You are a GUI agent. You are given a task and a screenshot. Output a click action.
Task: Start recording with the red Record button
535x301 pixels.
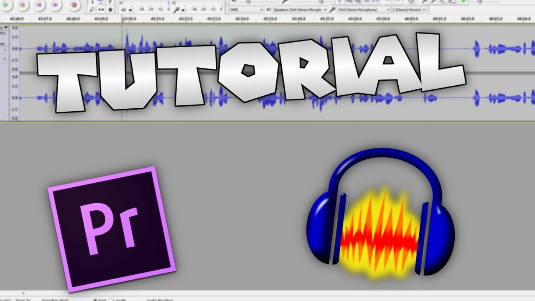click(x=74, y=5)
